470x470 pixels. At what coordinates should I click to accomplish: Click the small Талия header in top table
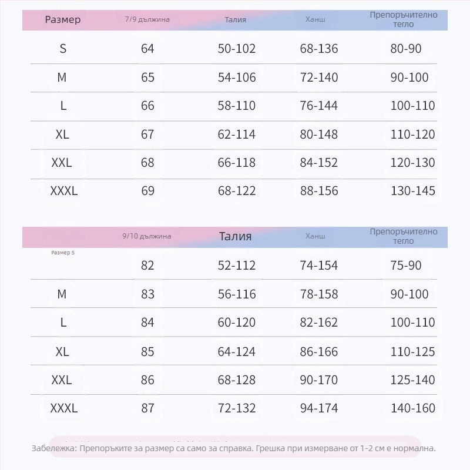[236, 20]
